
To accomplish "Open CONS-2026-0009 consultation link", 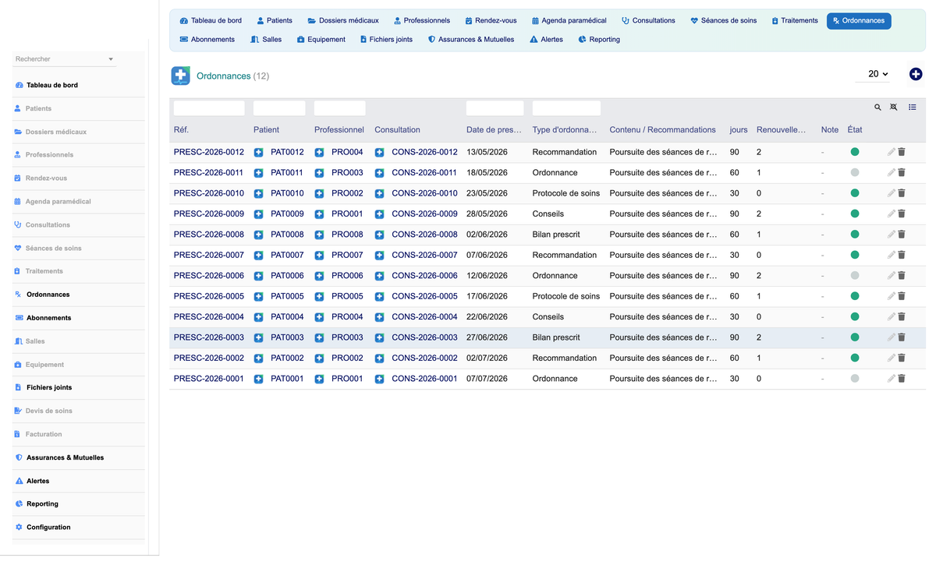I will point(424,214).
